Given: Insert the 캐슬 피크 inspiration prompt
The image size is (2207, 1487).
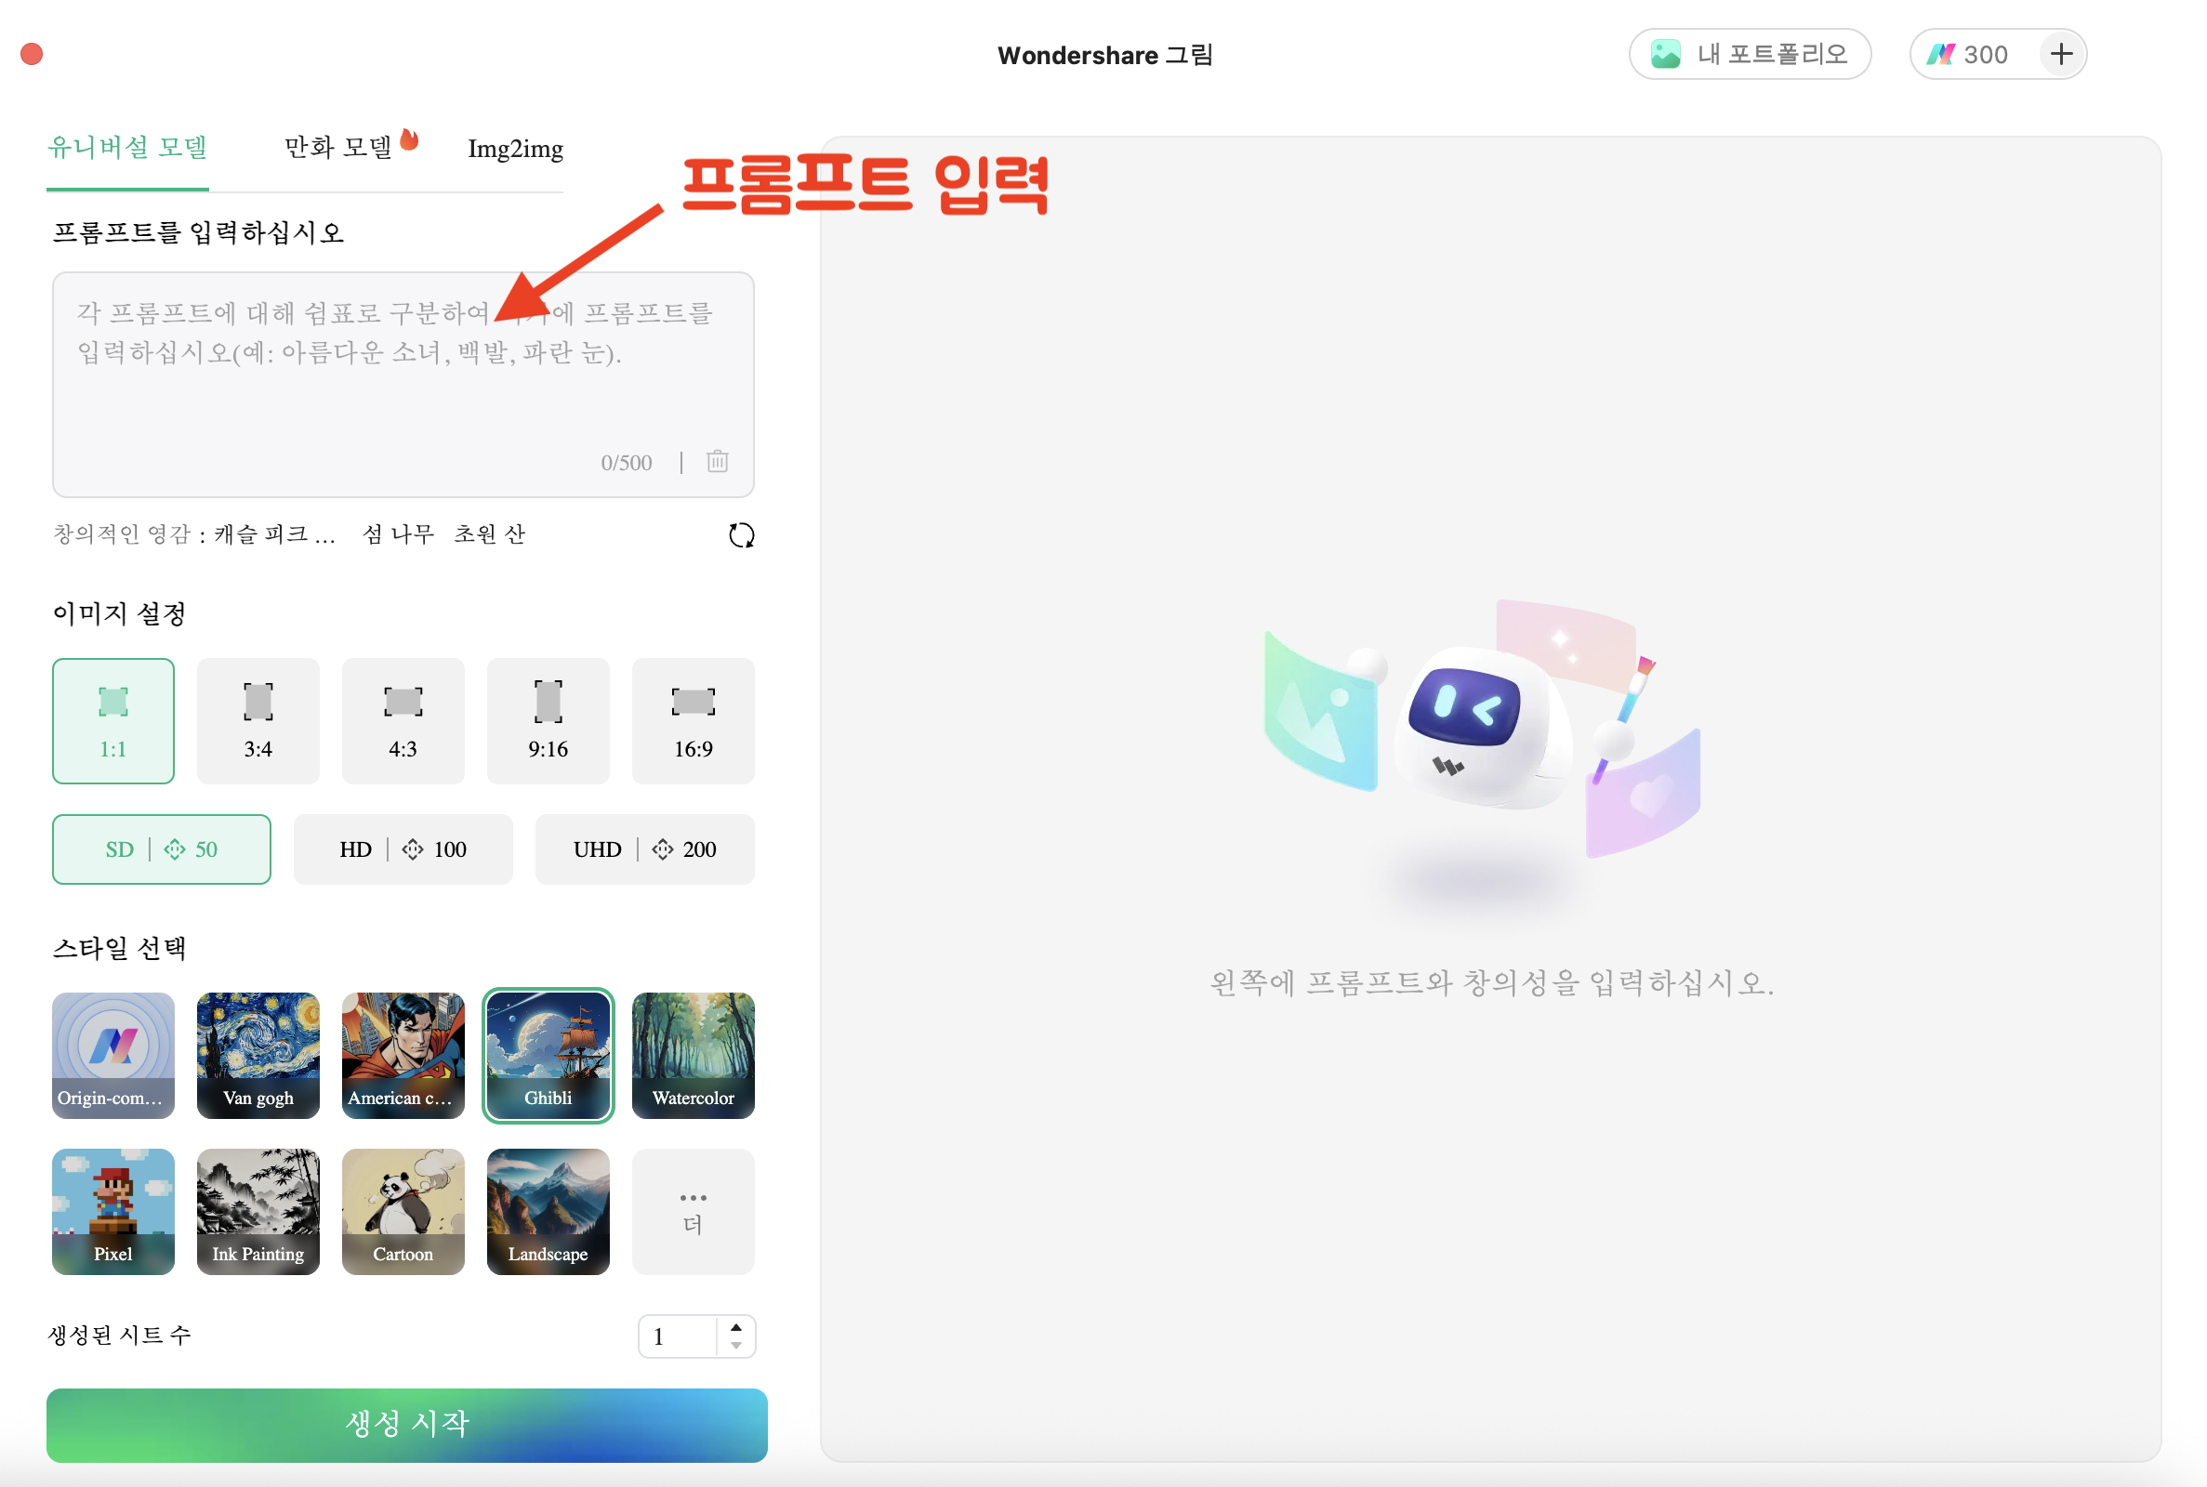Looking at the screenshot, I should click(x=274, y=535).
